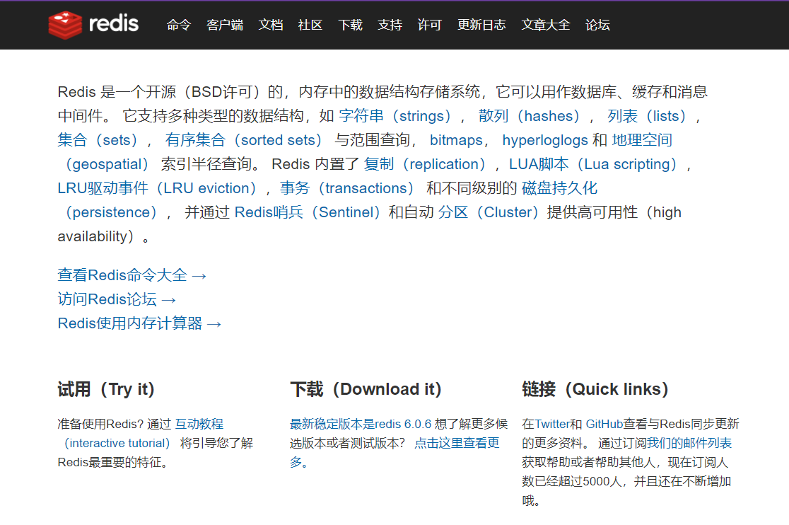
Task: Click the 链接 (Quick links) heading
Action: click(595, 390)
